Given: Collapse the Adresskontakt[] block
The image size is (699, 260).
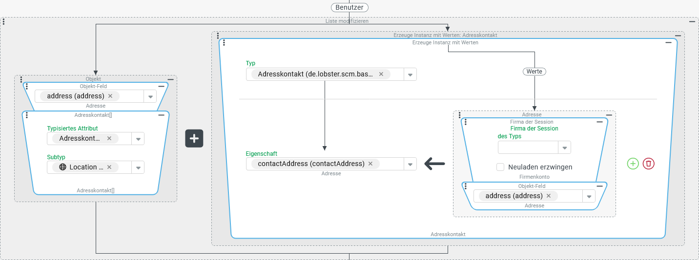Looking at the screenshot, I should click(x=161, y=115).
